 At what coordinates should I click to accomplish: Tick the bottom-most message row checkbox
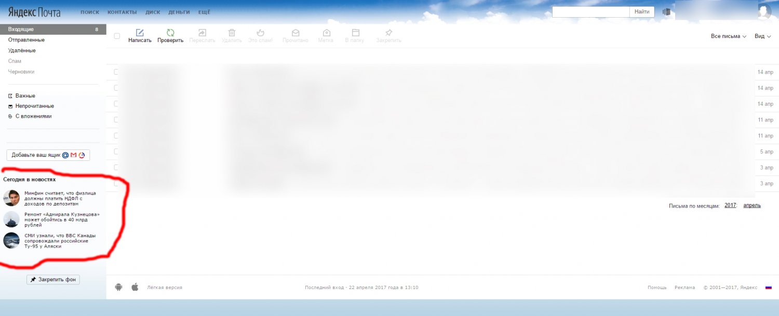(x=117, y=183)
